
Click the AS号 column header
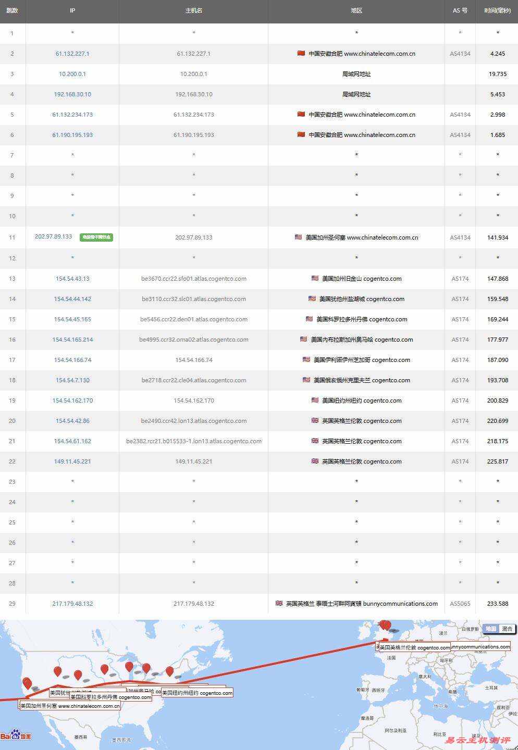click(x=460, y=10)
